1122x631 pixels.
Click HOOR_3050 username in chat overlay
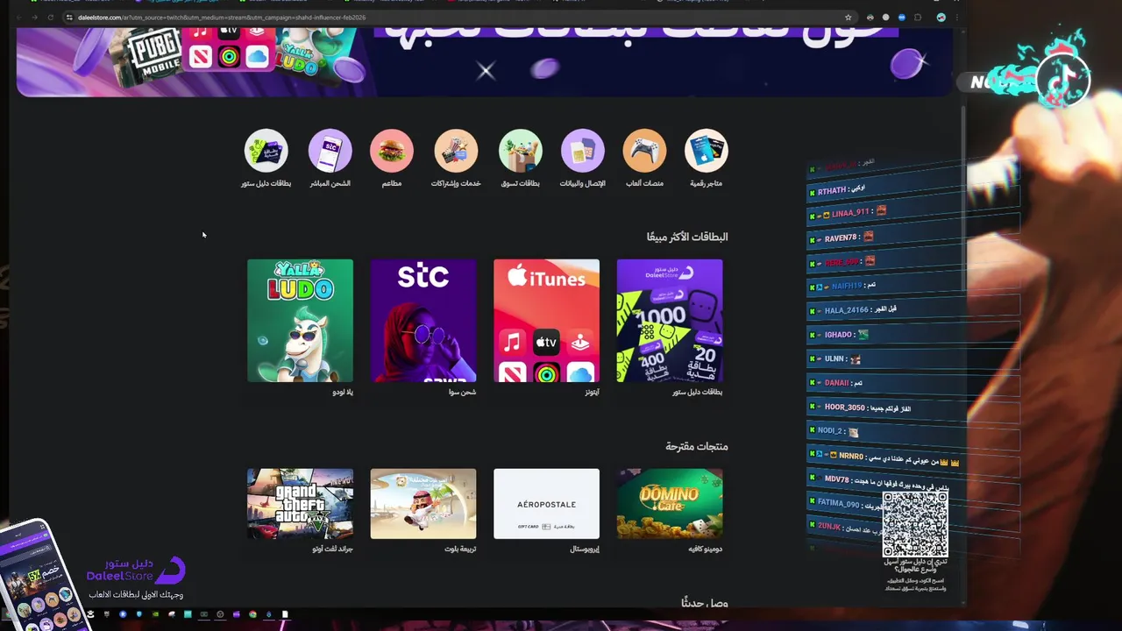pyautogui.click(x=845, y=407)
